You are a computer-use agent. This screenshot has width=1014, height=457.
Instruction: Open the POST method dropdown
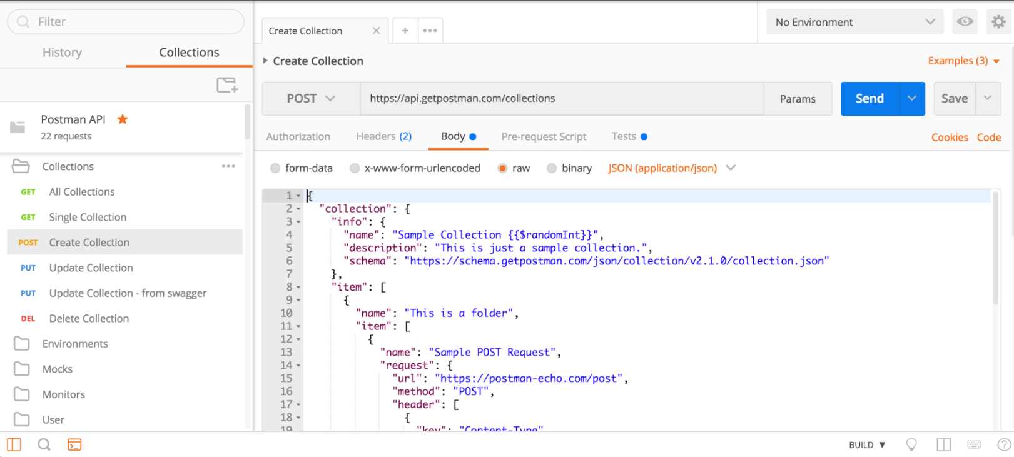click(x=311, y=99)
